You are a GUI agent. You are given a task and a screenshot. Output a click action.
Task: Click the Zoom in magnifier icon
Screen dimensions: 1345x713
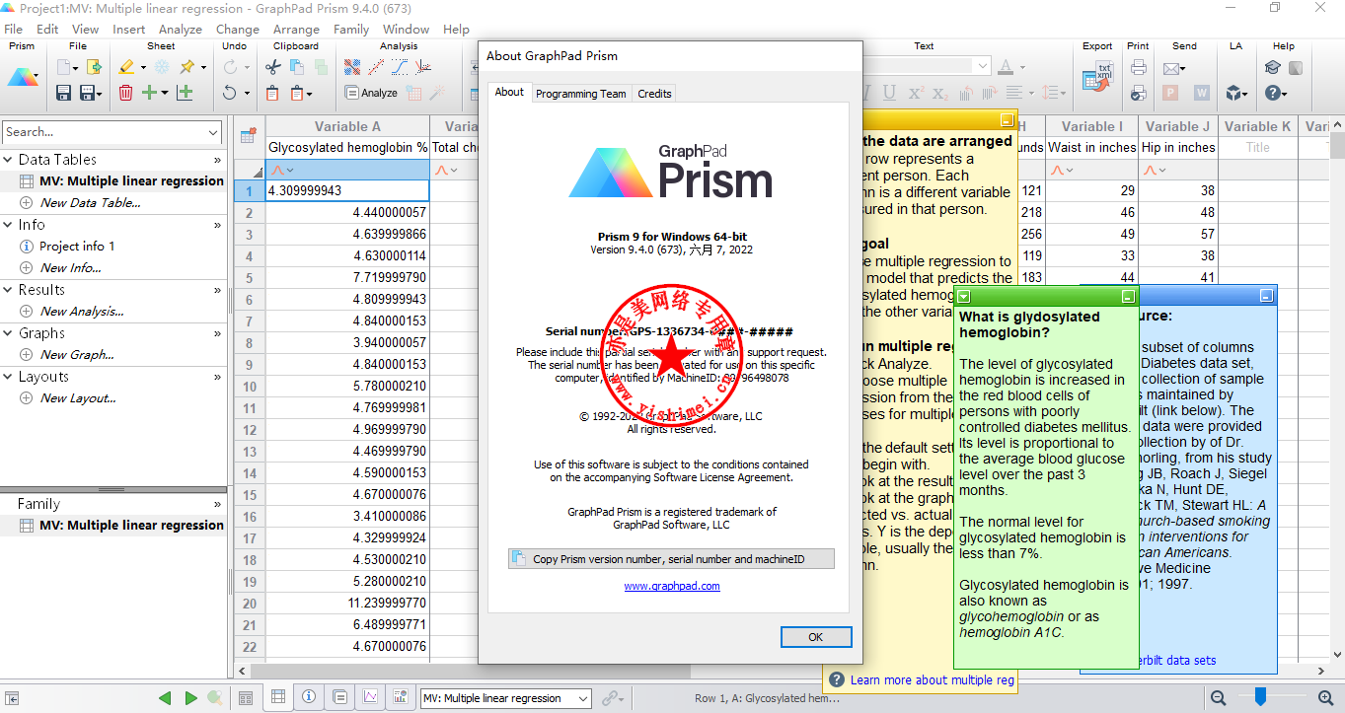(x=1325, y=697)
